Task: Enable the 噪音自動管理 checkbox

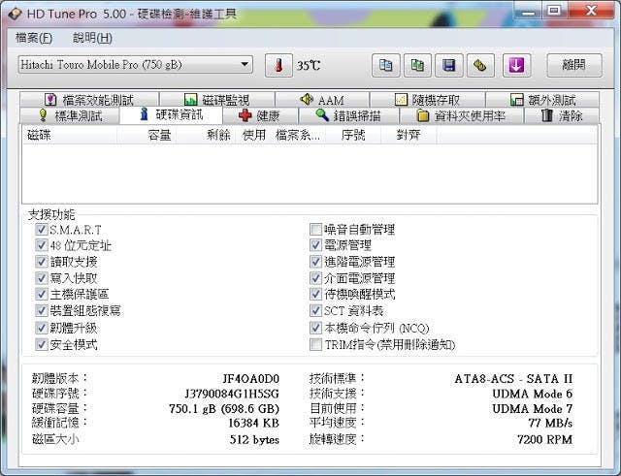Action: coord(315,229)
